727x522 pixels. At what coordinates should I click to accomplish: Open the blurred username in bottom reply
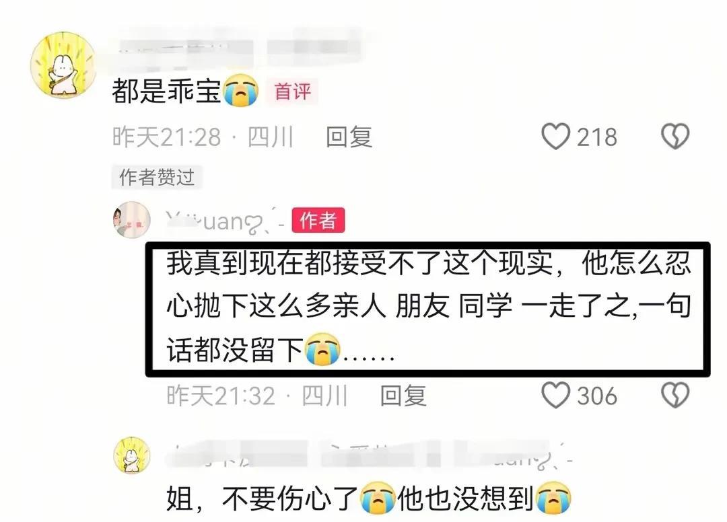[369, 454]
